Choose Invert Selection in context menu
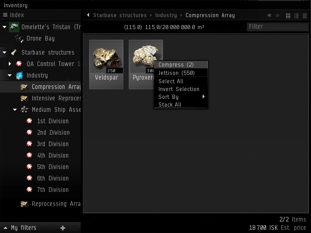This screenshot has width=311, height=233. [181, 89]
